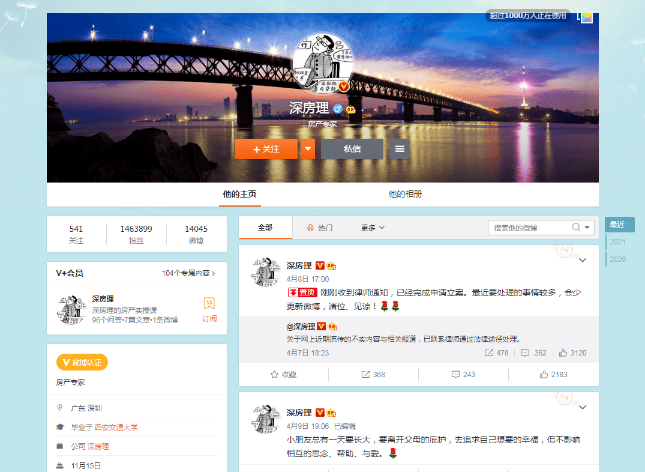Viewport: 645px width, 472px height.
Task: Select the 热门 tab in post filters
Action: pos(320,228)
